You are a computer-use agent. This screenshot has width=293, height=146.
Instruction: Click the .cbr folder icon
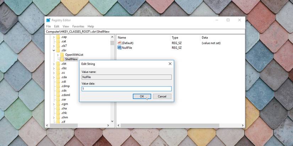(x=58, y=50)
